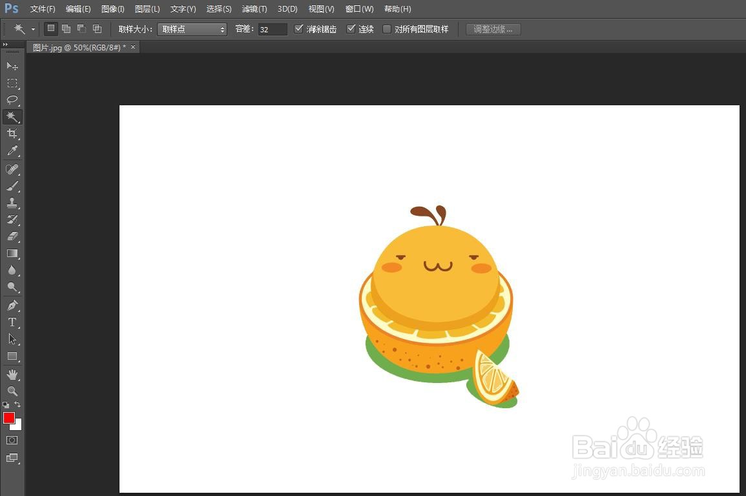Select the History Brush tool
Screen dimensions: 746x496
point(12,220)
